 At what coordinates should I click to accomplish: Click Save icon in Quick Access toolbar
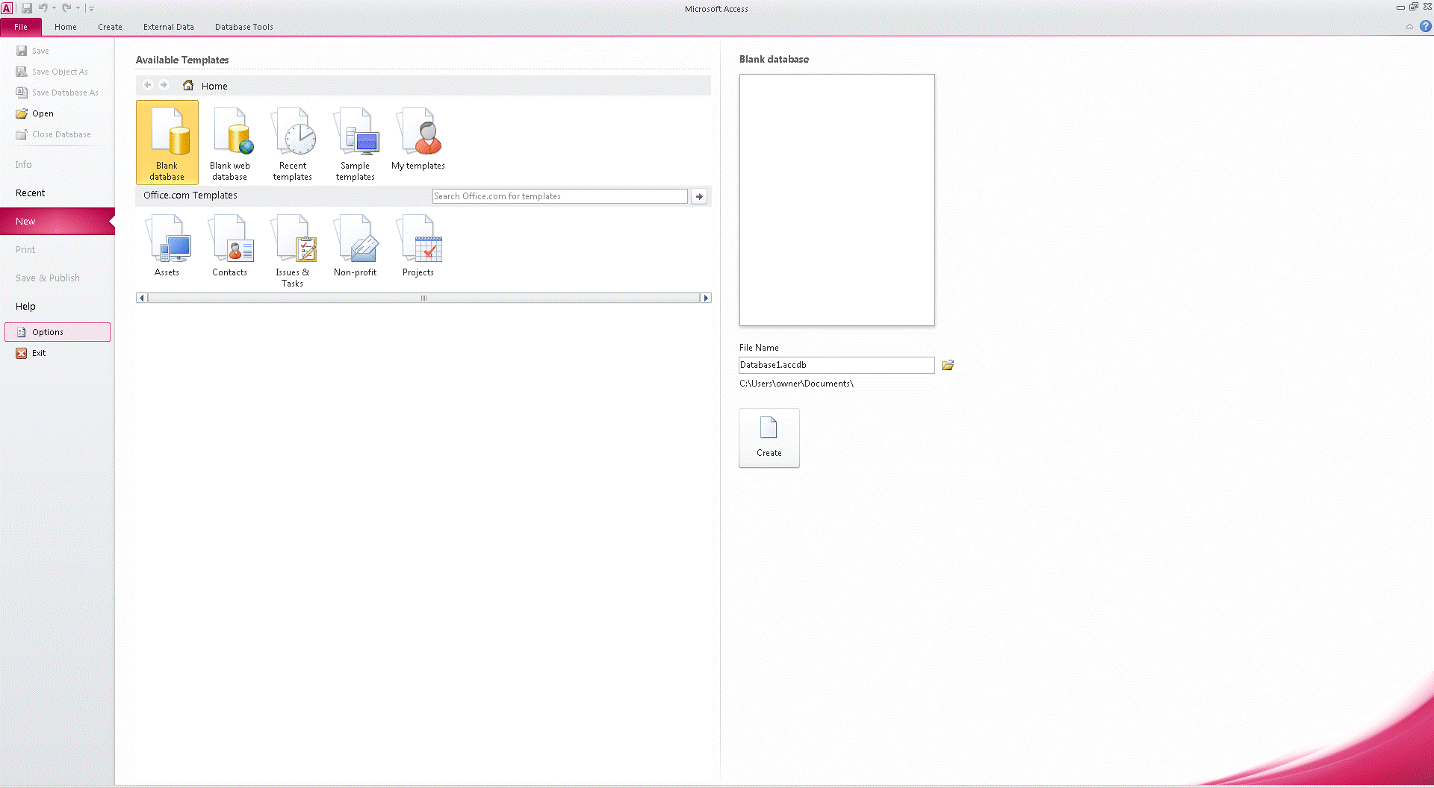pyautogui.click(x=27, y=8)
